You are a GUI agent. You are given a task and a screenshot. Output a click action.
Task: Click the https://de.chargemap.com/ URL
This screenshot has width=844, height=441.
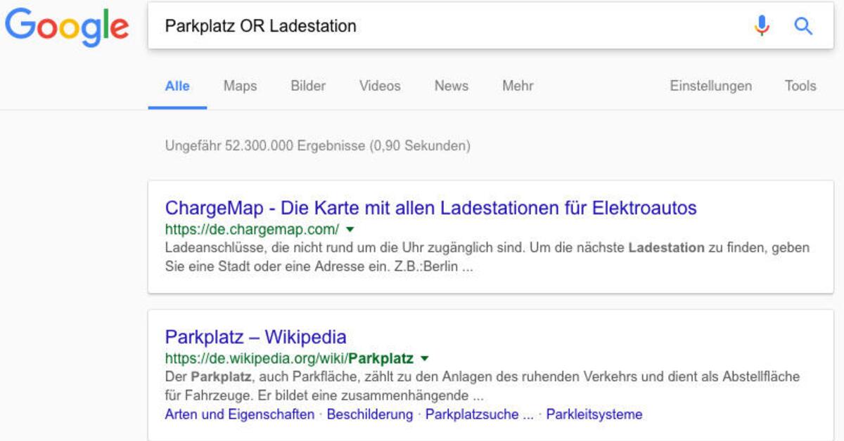252,230
